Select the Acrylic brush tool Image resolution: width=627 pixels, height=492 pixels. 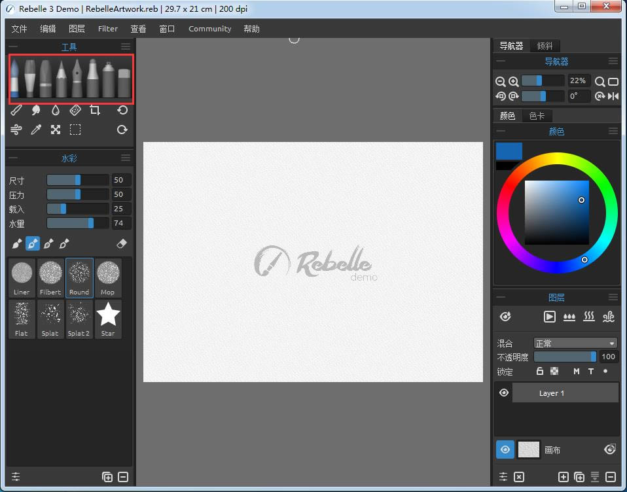[30, 78]
